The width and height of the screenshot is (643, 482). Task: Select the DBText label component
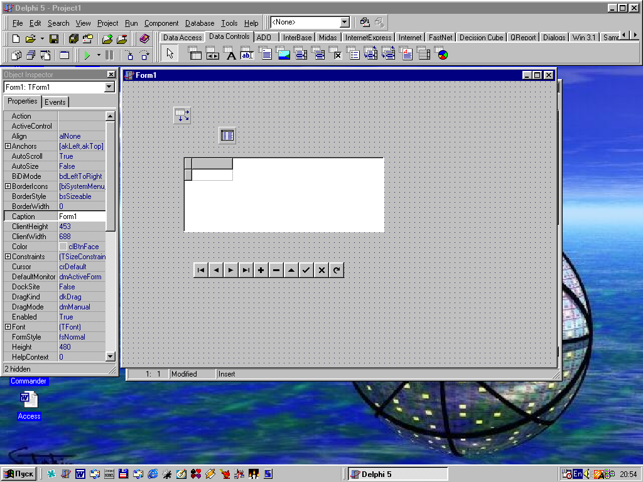pyautogui.click(x=230, y=53)
